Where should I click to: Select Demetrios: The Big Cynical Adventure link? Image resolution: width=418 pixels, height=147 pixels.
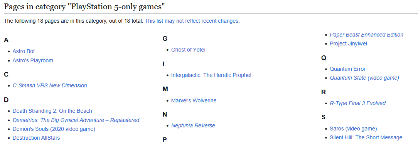click(x=76, y=120)
